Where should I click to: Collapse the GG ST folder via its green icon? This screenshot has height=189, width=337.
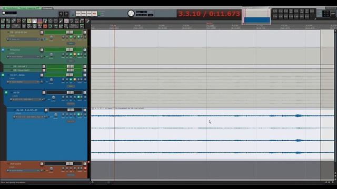[3, 75]
